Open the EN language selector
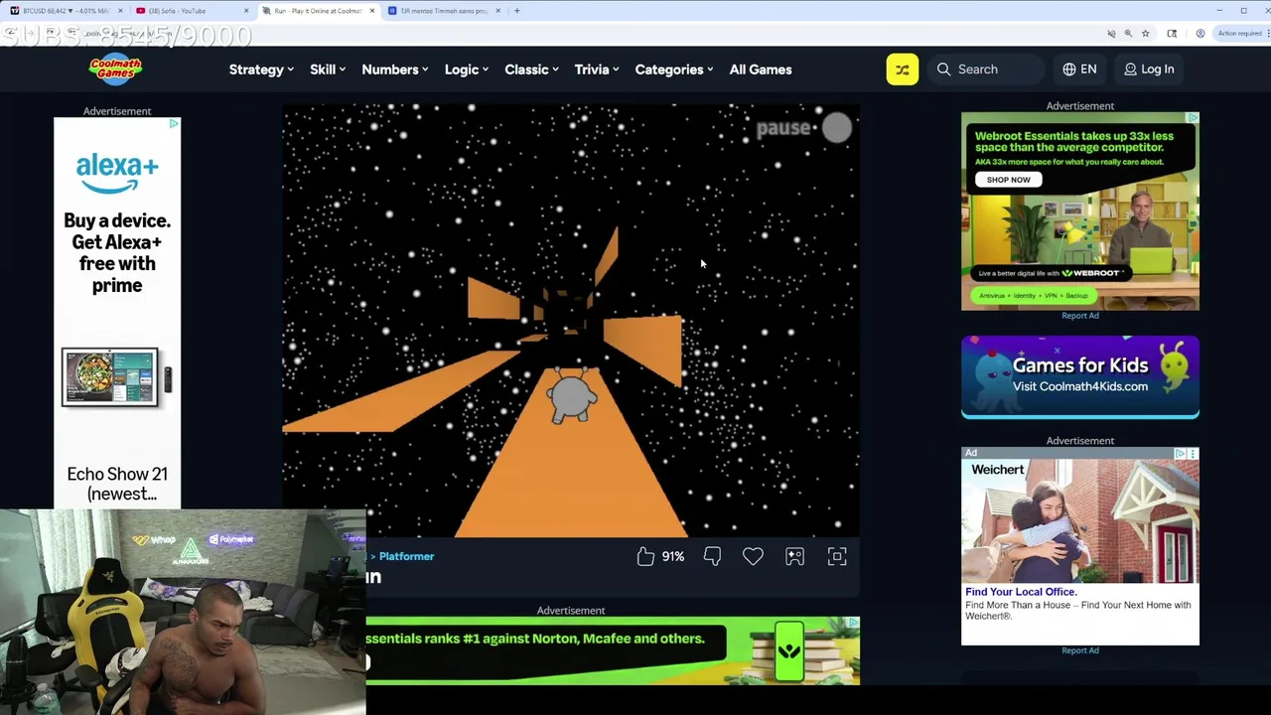This screenshot has width=1271, height=715. pos(1079,70)
